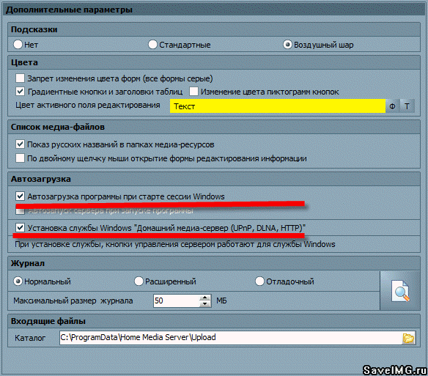This screenshot has height=376, width=428.
Task: Enable double-click opens edit form checkbox
Action: coord(20,158)
